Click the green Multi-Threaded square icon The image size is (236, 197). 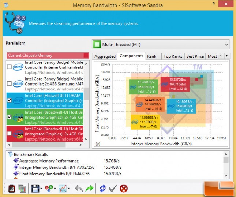[x=97, y=44]
